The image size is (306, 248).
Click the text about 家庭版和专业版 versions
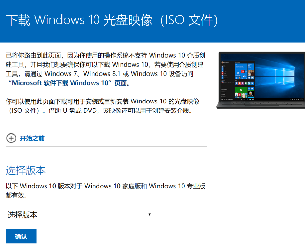105,190
